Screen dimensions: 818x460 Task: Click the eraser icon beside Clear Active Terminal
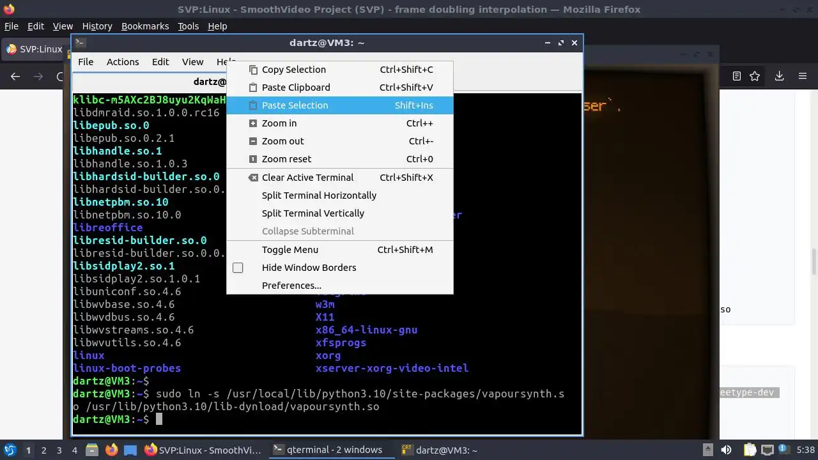click(253, 178)
